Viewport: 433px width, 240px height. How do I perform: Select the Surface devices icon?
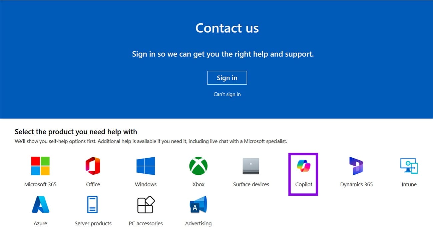(x=251, y=166)
